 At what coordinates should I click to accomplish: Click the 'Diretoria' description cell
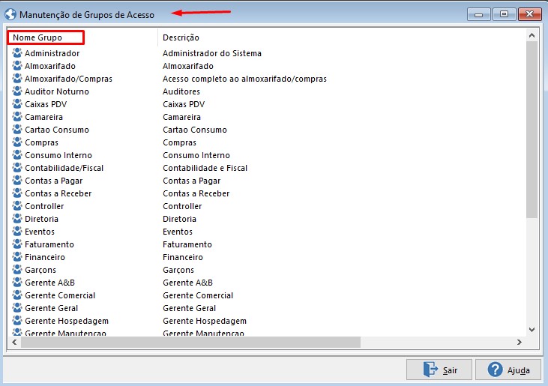(x=180, y=219)
